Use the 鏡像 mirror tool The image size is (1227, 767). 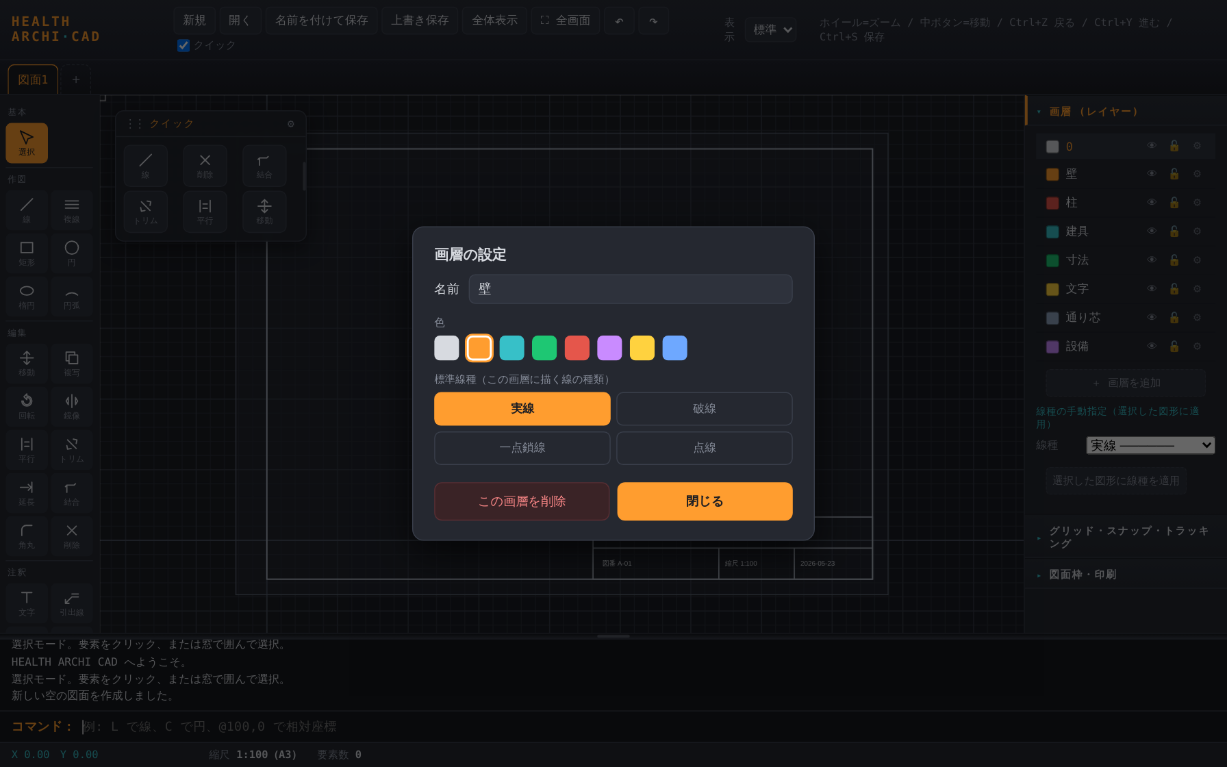pos(72,406)
